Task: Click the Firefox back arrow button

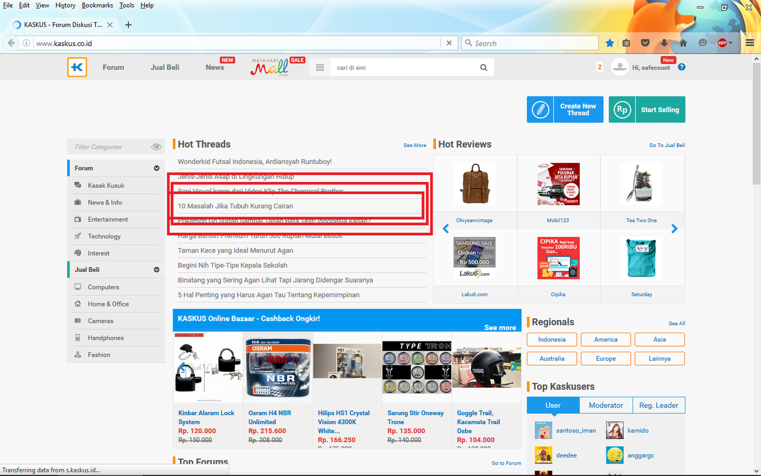Action: click(x=11, y=43)
